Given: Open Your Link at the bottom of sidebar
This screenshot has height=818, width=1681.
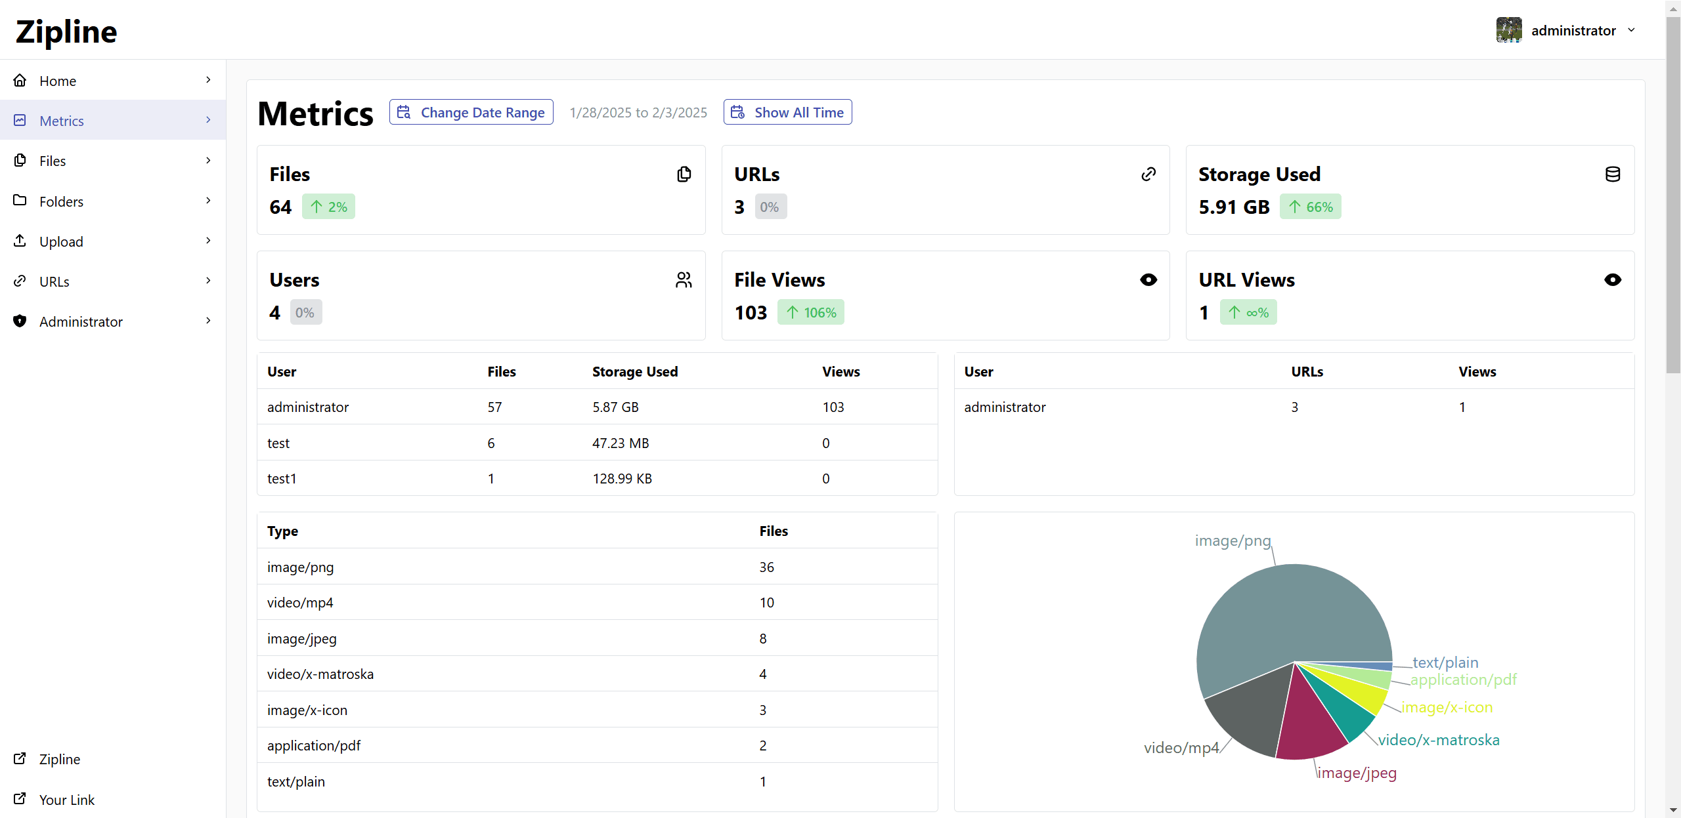Looking at the screenshot, I should 67,799.
